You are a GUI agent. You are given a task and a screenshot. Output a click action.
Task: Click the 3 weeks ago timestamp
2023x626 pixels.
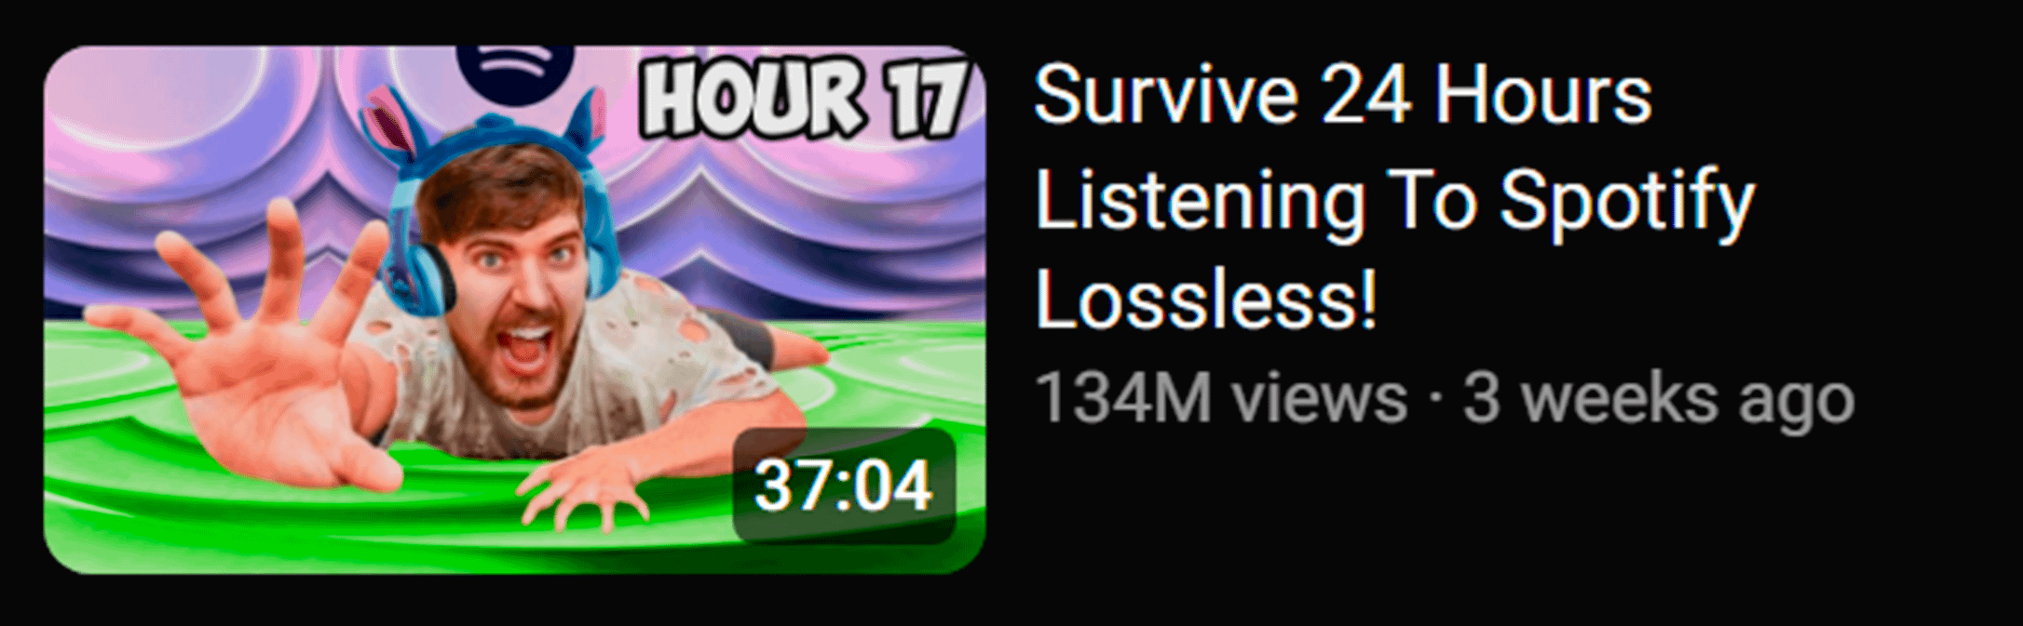(1659, 399)
